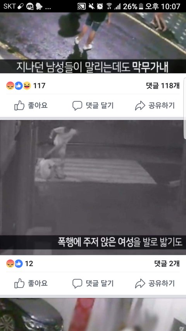Open the CCTV crosswalk video thumbnail
This screenshot has height=331, width=186.
pyautogui.click(x=93, y=187)
